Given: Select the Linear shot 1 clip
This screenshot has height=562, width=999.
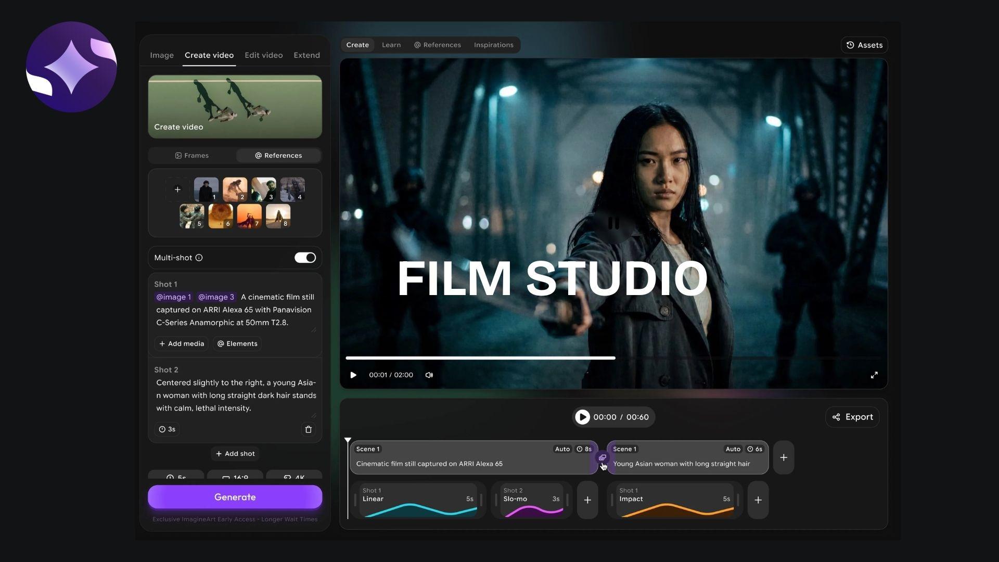Looking at the screenshot, I should click(418, 500).
